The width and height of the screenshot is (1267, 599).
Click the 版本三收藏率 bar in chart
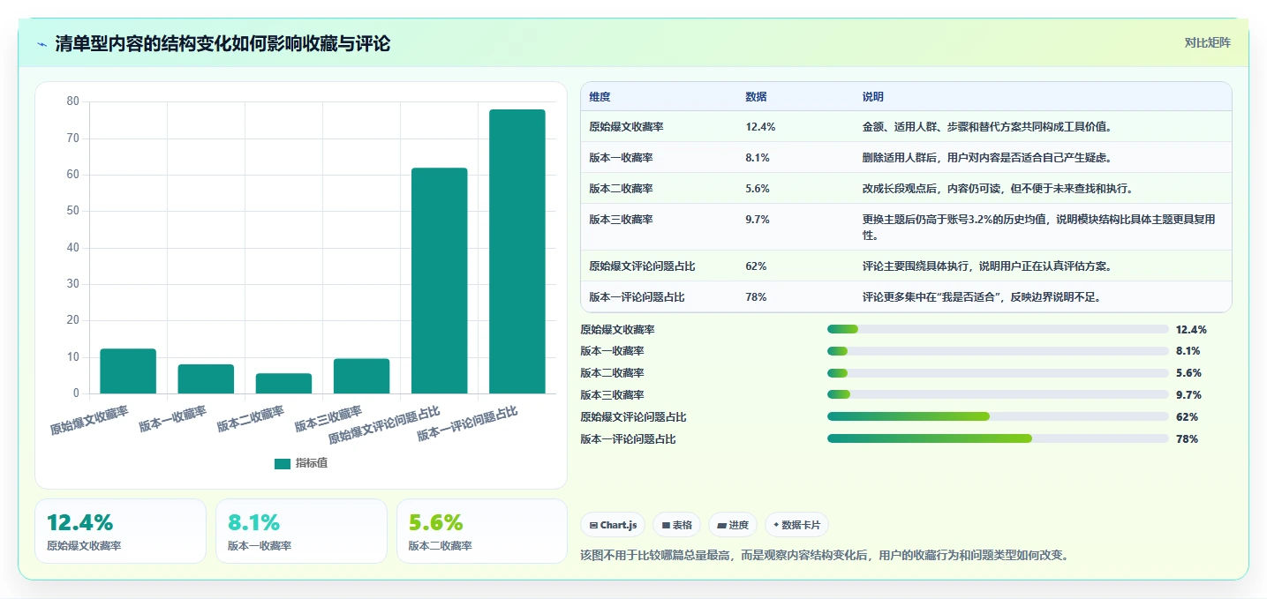coord(361,376)
